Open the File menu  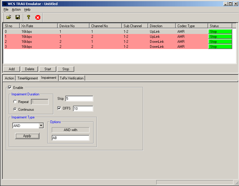coord(6,9)
